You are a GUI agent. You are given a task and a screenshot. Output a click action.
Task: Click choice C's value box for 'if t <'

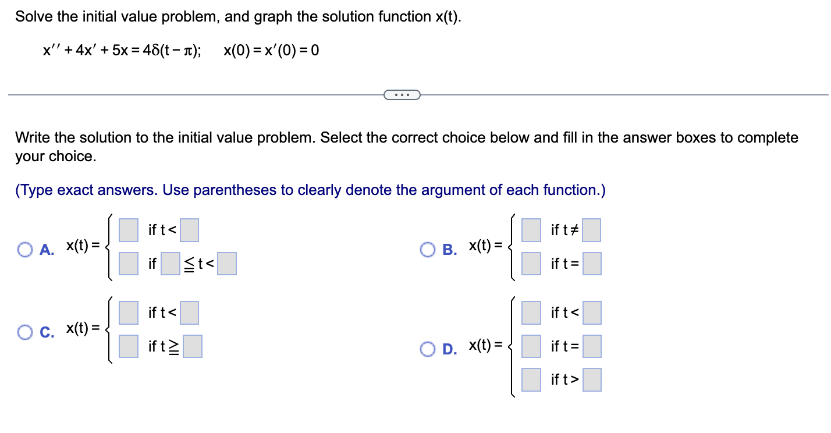128,313
